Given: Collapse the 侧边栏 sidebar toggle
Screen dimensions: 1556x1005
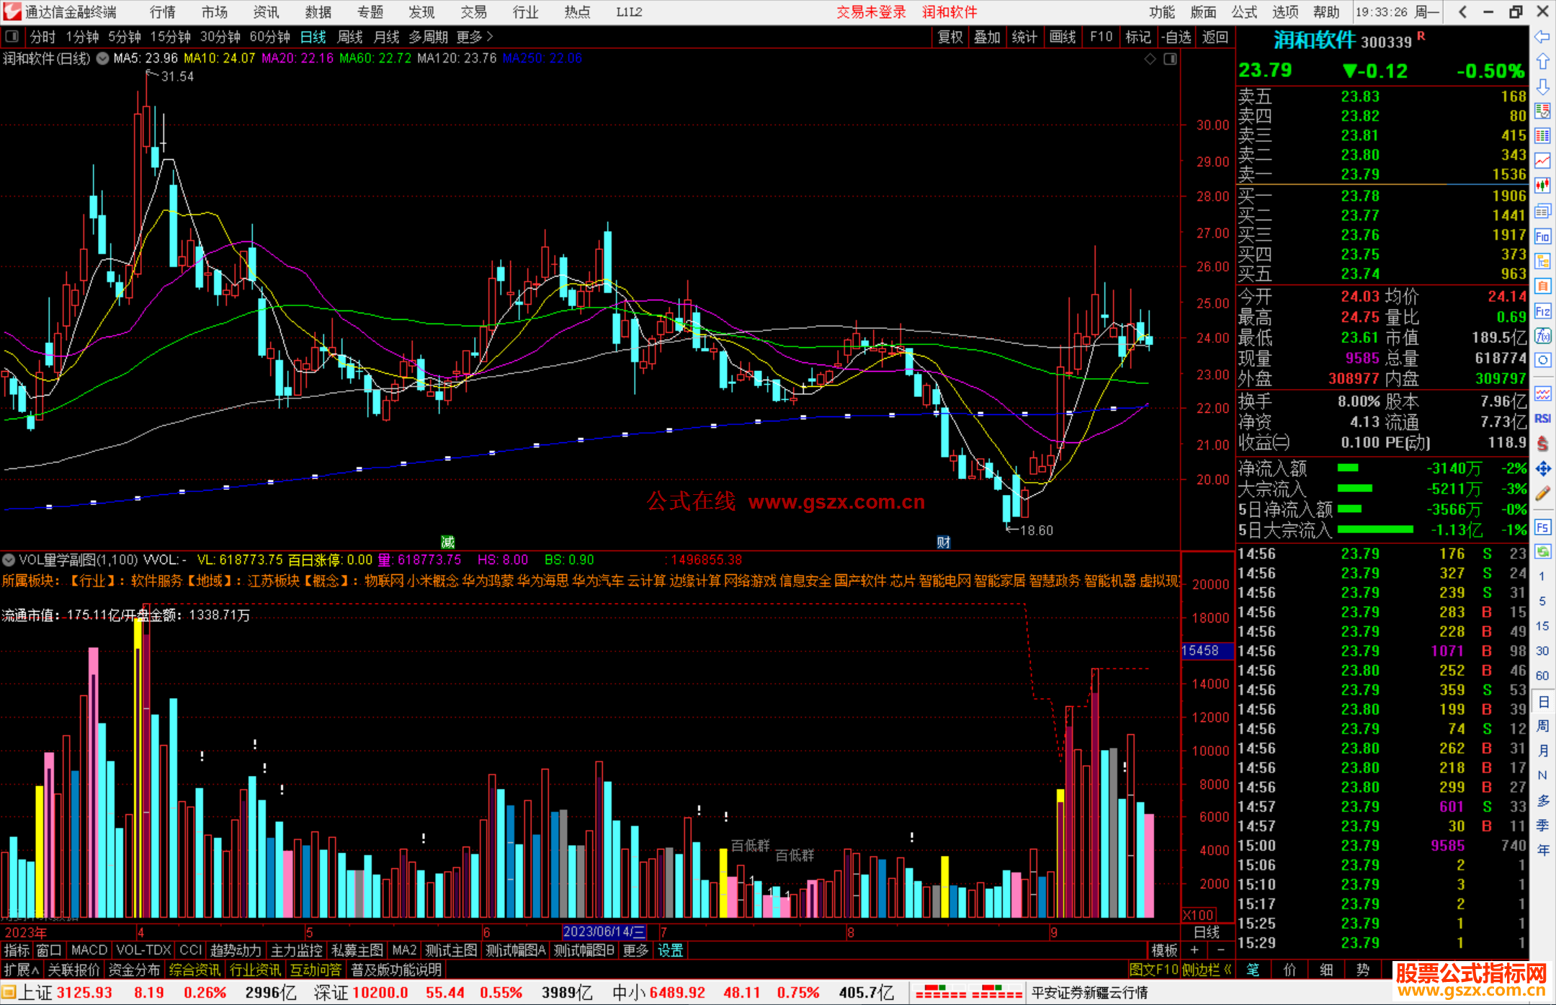Looking at the screenshot, I should 1207,970.
